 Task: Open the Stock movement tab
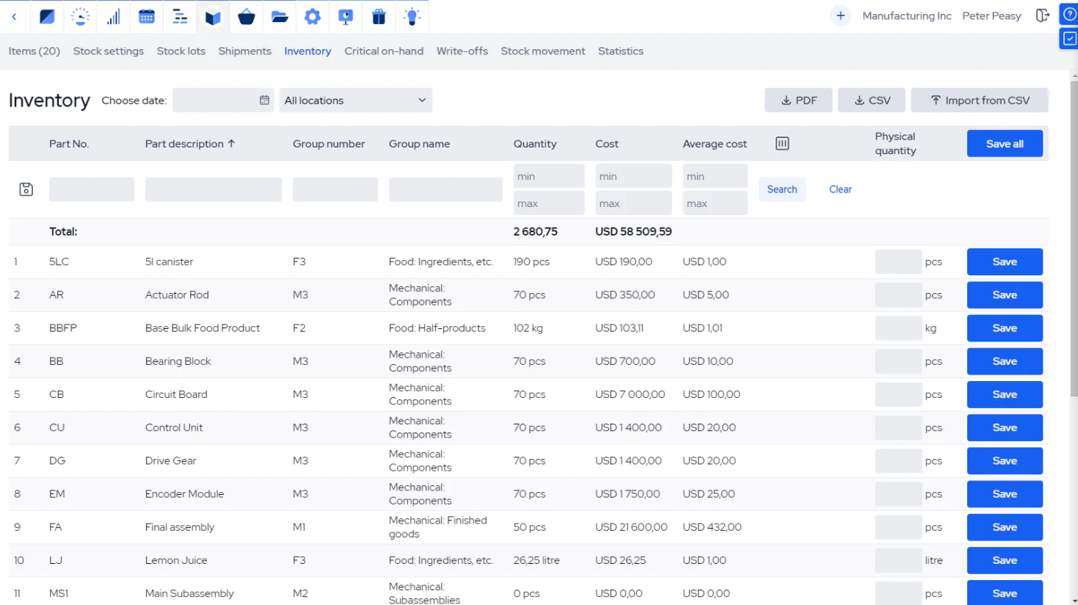[543, 51]
